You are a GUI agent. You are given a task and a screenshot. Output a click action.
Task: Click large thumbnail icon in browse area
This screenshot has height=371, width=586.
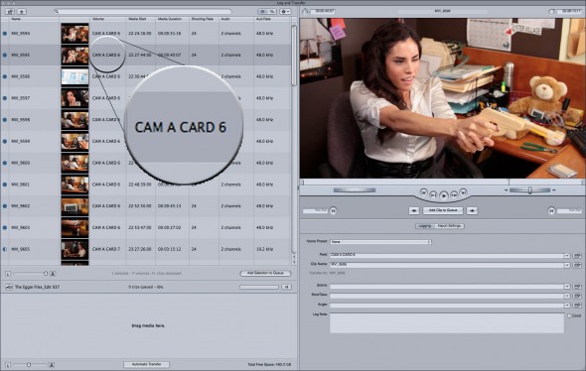click(x=53, y=274)
